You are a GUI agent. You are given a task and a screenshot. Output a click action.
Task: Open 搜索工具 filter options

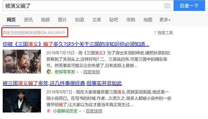pyautogui.click(x=165, y=33)
